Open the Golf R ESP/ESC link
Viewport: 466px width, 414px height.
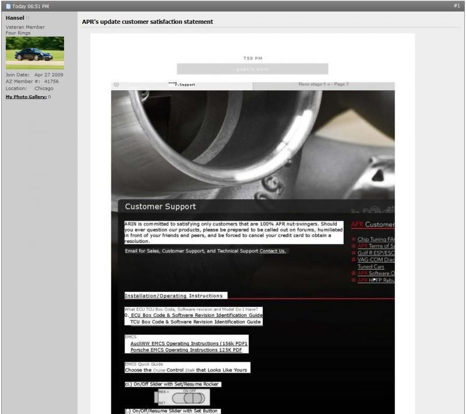click(x=376, y=253)
